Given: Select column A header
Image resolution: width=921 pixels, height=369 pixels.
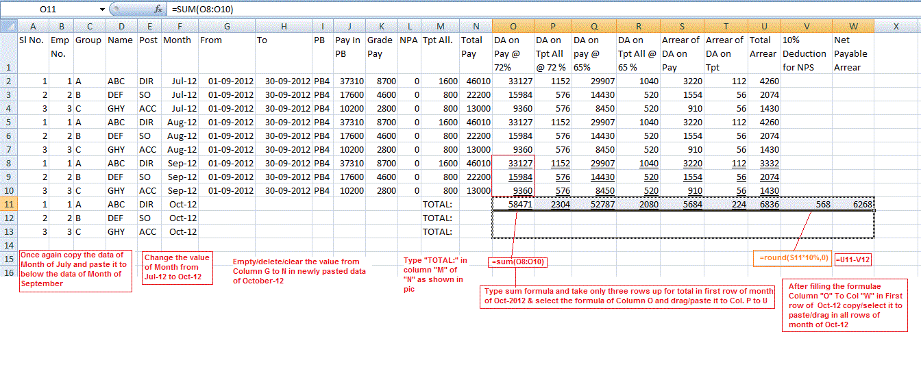Looking at the screenshot, I should pyautogui.click(x=34, y=26).
